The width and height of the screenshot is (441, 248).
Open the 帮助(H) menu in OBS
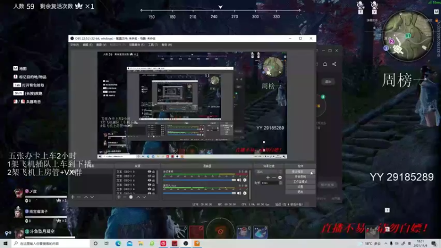(x=167, y=45)
